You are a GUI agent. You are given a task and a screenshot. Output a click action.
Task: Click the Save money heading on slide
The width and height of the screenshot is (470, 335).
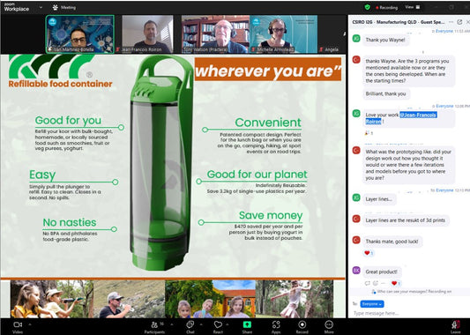(x=271, y=215)
